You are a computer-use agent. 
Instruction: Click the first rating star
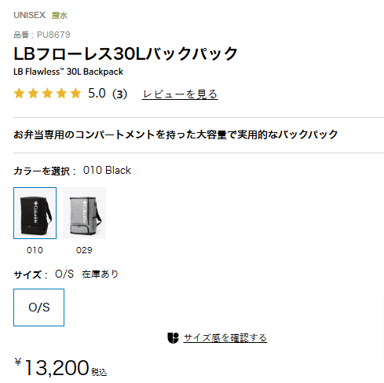point(19,94)
